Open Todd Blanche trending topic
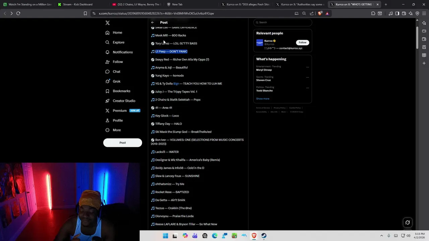 tap(264, 91)
